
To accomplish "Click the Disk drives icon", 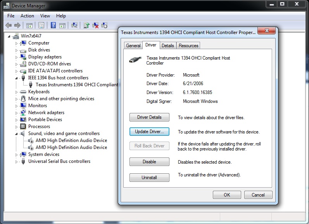I will [x=23, y=50].
